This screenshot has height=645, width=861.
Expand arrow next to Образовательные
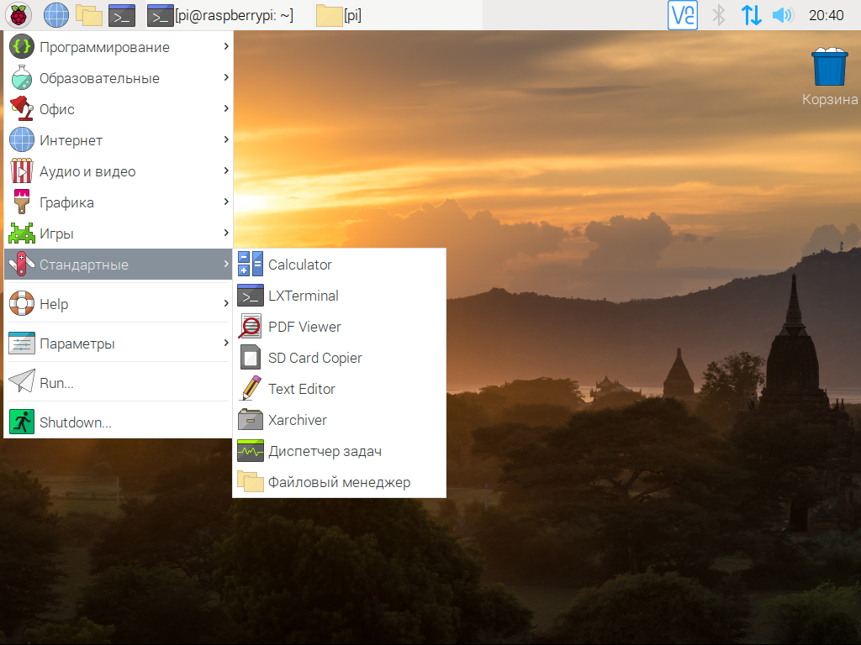pos(225,77)
